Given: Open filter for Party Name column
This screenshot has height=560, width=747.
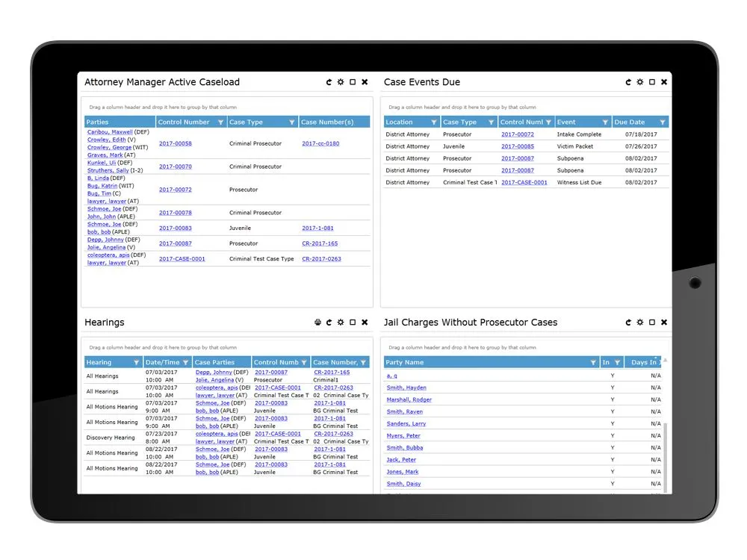Looking at the screenshot, I should click(x=593, y=363).
